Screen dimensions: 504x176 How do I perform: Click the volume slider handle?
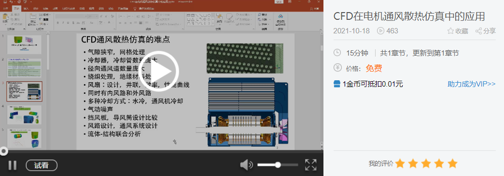[x=278, y=165]
